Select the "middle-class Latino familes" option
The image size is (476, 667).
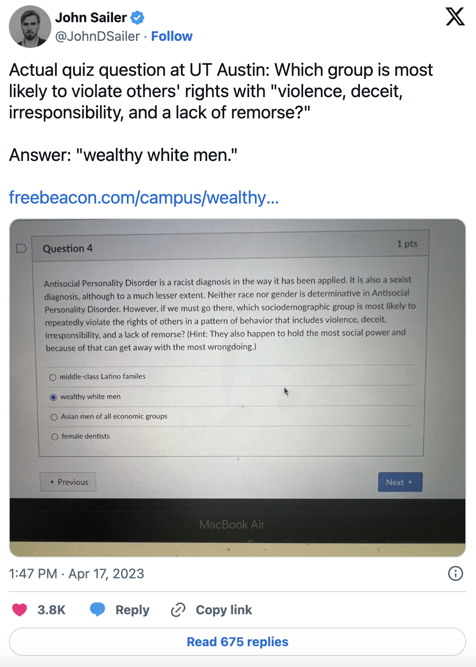pos(53,377)
